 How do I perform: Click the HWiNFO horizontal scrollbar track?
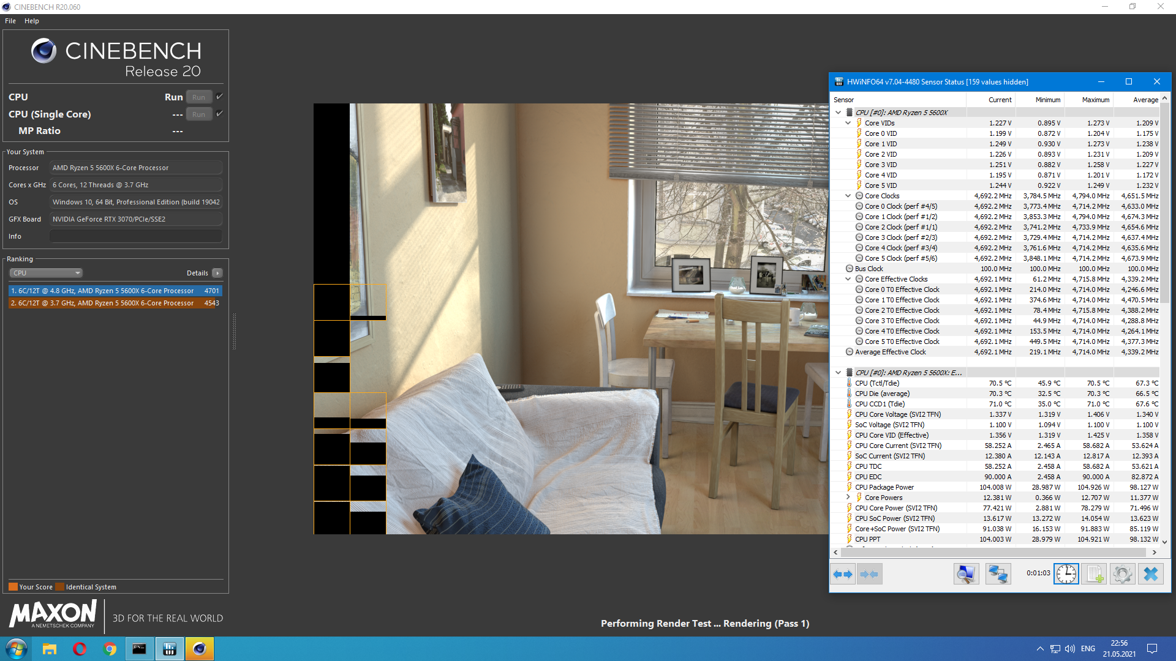[x=992, y=552]
